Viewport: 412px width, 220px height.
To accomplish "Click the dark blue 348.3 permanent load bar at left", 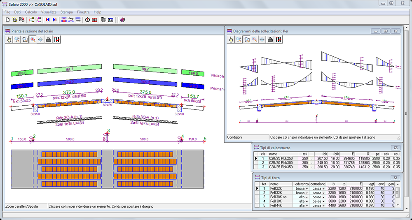I will click(22, 86).
